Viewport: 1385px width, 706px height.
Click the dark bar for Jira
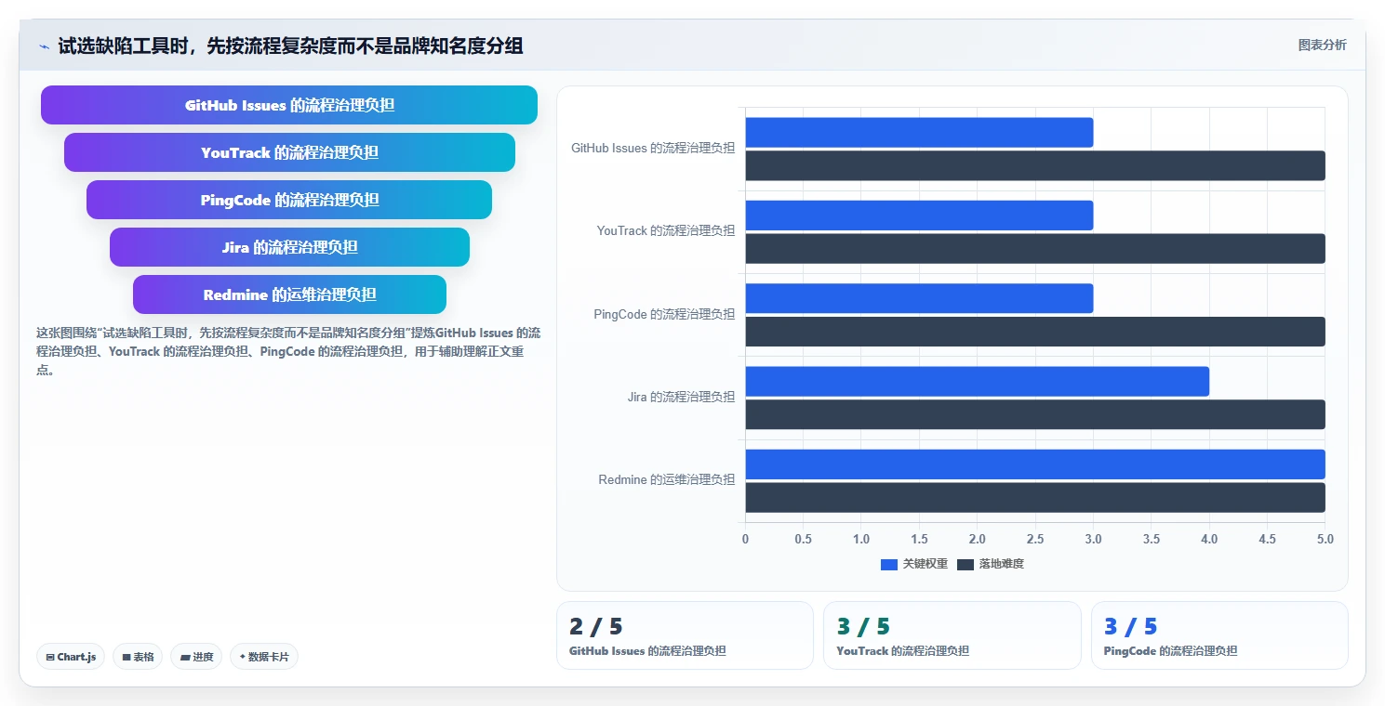[1035, 414]
